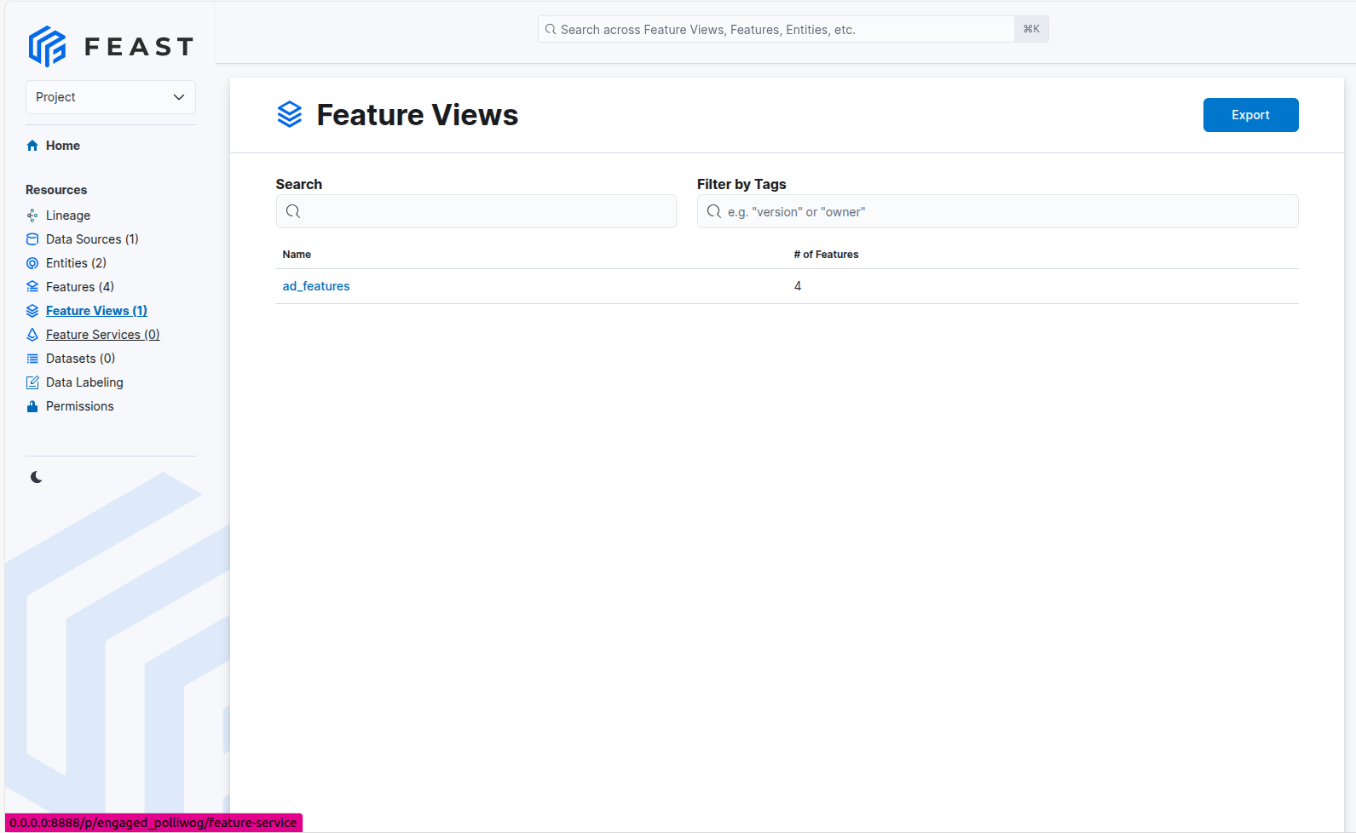Click the Feature Services icon
The height and width of the screenshot is (833, 1356).
[x=32, y=335]
